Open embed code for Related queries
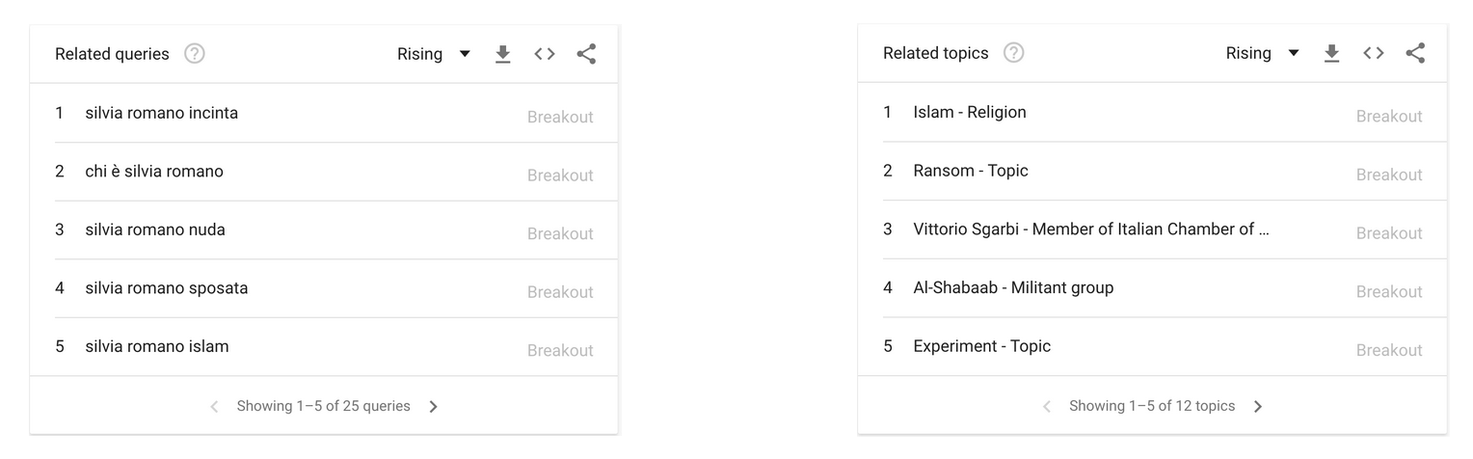 coord(545,54)
